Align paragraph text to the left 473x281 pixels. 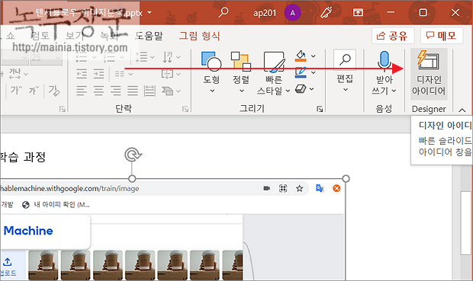(x=82, y=91)
